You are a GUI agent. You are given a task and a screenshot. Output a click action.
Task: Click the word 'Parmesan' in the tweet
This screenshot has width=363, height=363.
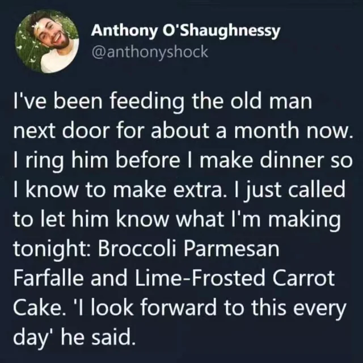[x=232, y=248]
